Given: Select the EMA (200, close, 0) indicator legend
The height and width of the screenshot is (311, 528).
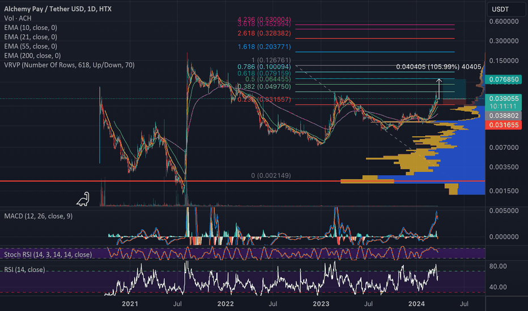Looking at the screenshot, I should click(32, 56).
